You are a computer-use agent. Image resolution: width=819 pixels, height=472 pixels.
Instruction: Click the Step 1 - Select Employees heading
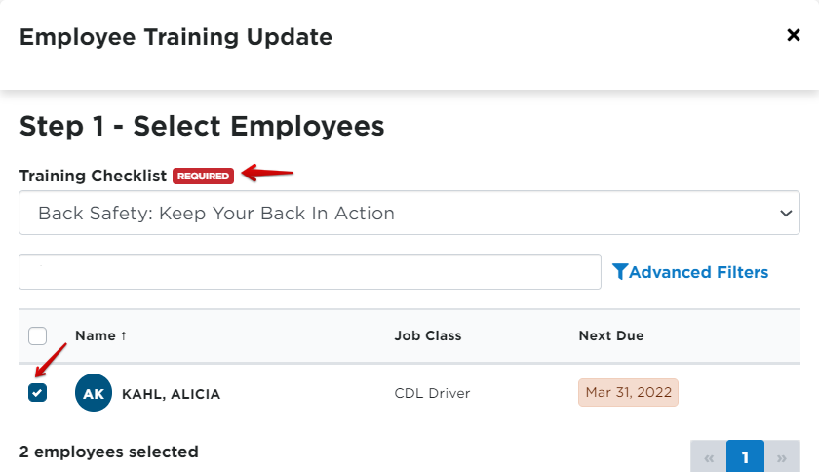click(x=202, y=126)
